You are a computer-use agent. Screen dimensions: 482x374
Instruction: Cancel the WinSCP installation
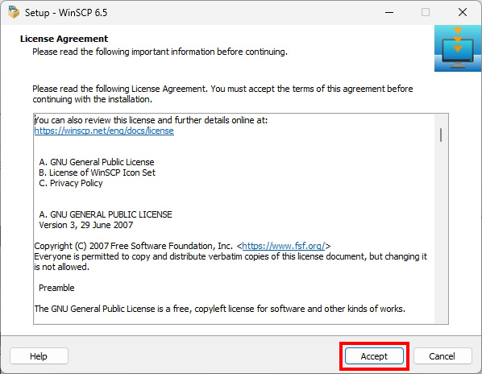[x=443, y=356]
